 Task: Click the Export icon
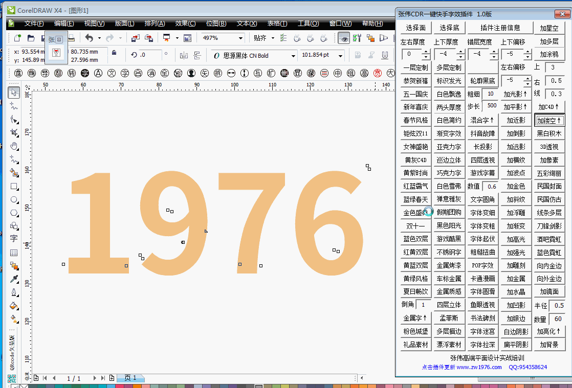coord(149,37)
